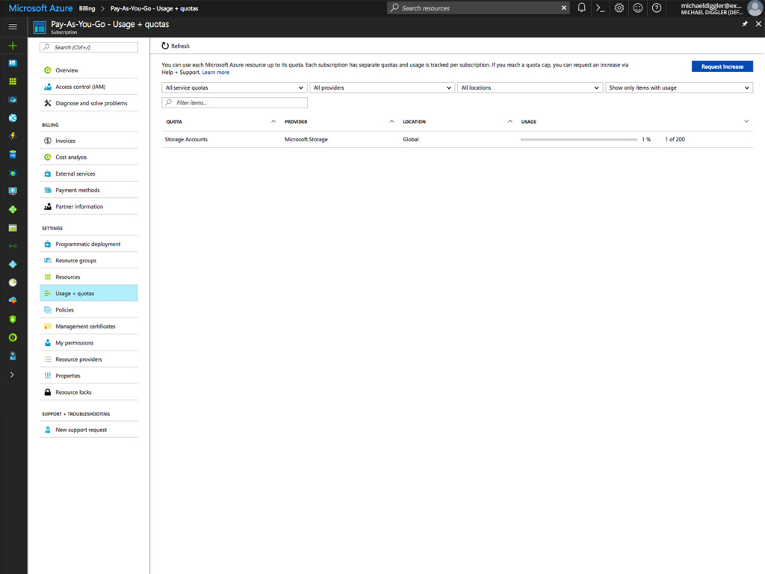Screen dimensions: 765x574
Task: Click the Storage Accounts usage progress bar
Action: tap(579, 140)
